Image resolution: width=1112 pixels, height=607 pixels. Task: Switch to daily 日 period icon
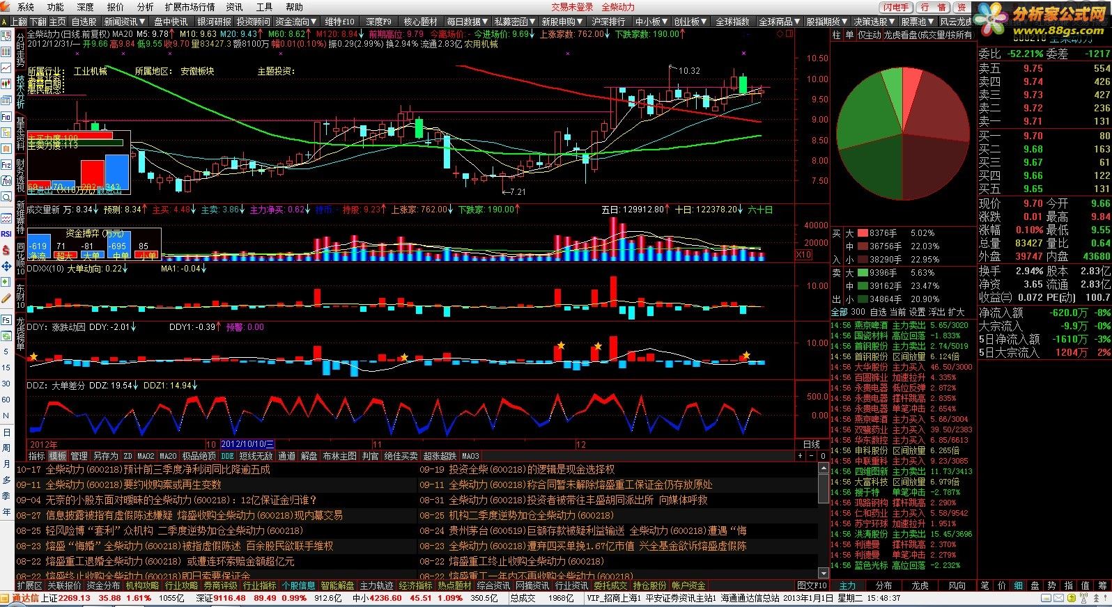pos(6,432)
